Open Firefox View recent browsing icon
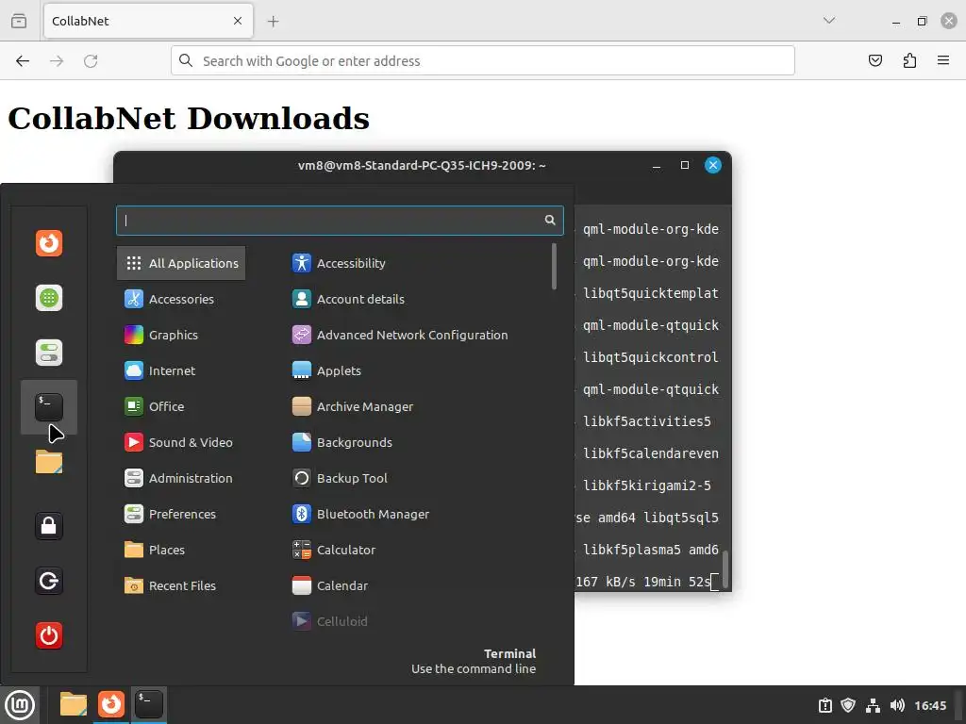Image resolution: width=966 pixels, height=724 pixels. [x=19, y=21]
